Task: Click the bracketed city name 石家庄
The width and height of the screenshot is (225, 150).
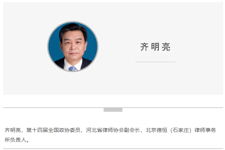Action: point(181,130)
